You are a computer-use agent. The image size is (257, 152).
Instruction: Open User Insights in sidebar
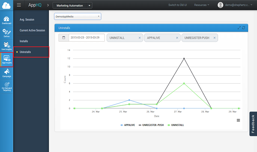(x=6, y=46)
